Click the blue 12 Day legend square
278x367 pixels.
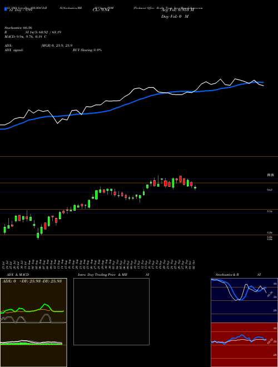[x=6, y=9]
